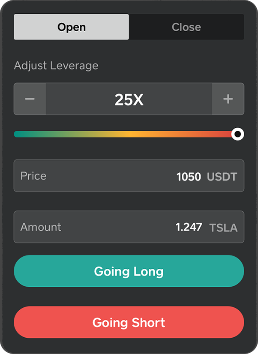Switch to the Close tab
The height and width of the screenshot is (354, 258).
pos(186,27)
